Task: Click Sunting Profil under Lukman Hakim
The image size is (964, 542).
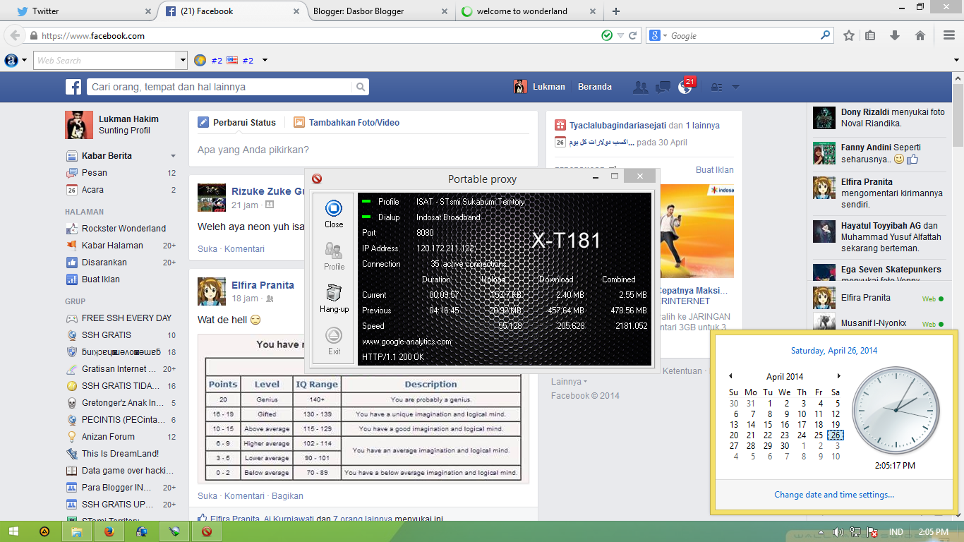Action: pyautogui.click(x=124, y=131)
